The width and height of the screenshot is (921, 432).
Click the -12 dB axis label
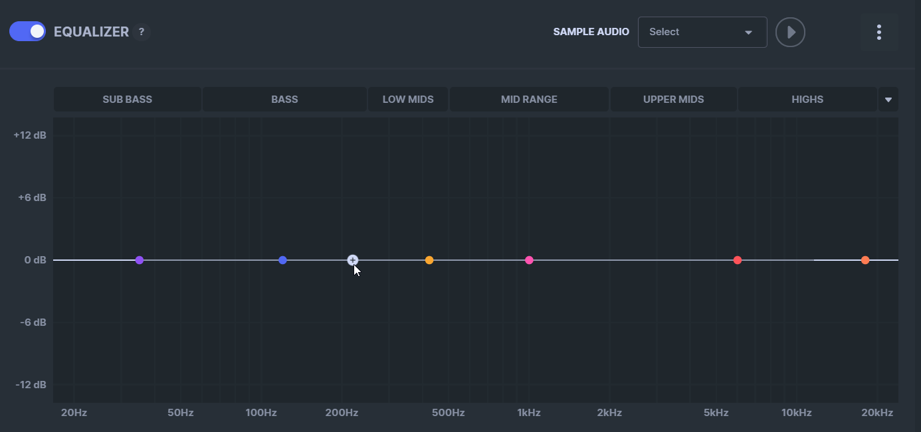(x=31, y=385)
